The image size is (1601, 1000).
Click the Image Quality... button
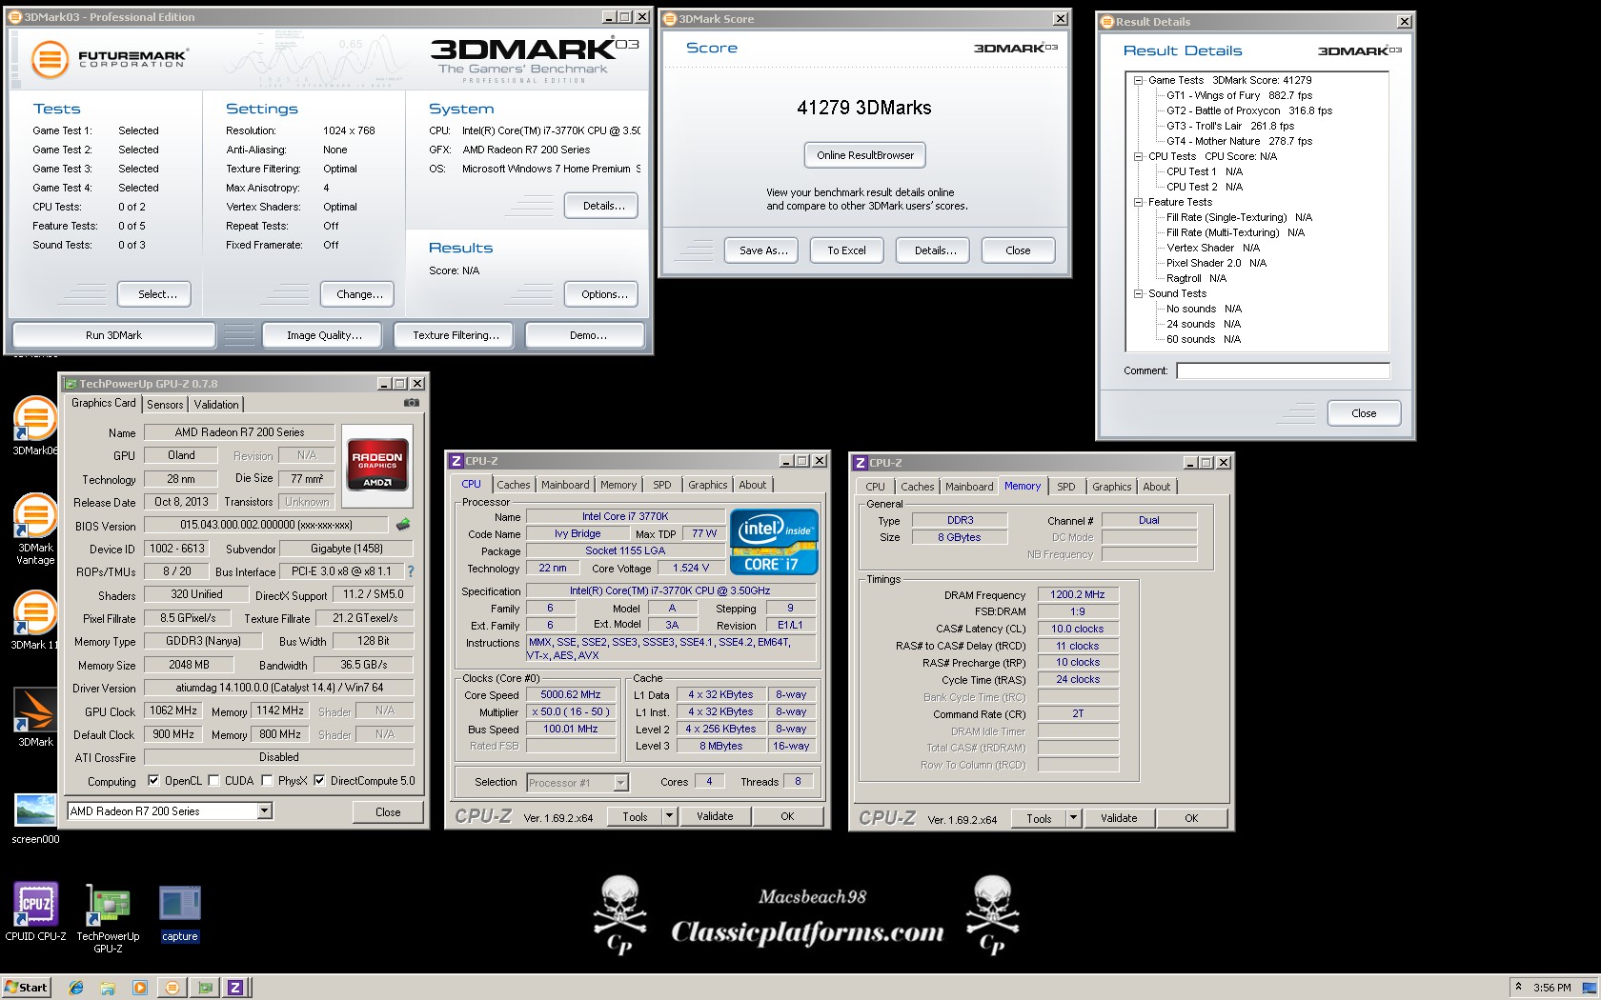pyautogui.click(x=324, y=335)
